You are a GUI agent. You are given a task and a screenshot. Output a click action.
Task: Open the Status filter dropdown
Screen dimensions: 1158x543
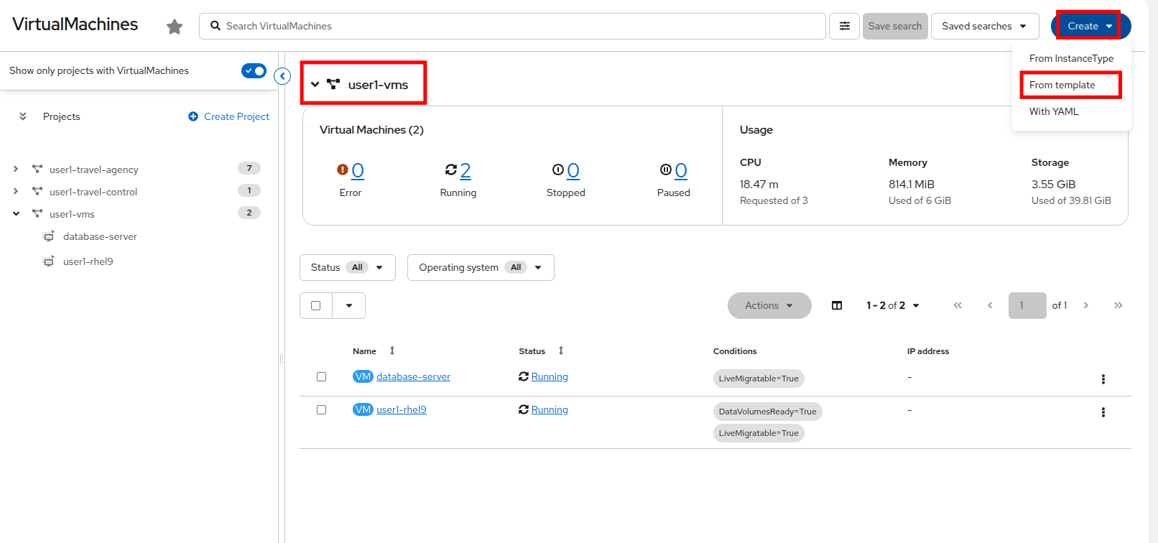point(347,267)
